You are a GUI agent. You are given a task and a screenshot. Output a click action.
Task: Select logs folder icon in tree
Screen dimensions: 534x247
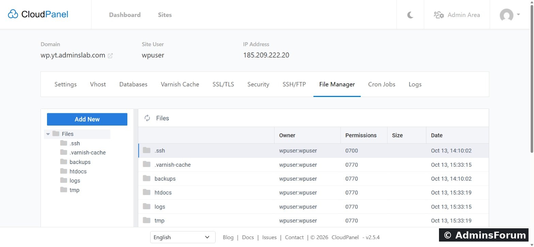(64, 180)
